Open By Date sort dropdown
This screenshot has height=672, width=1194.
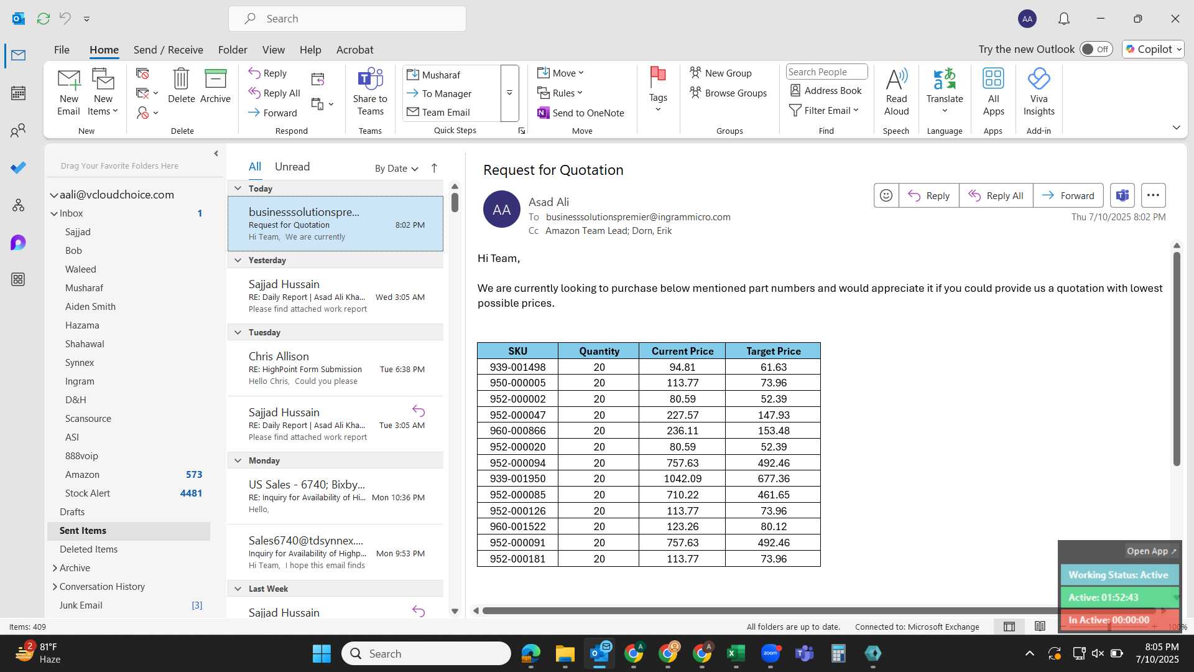(x=396, y=168)
